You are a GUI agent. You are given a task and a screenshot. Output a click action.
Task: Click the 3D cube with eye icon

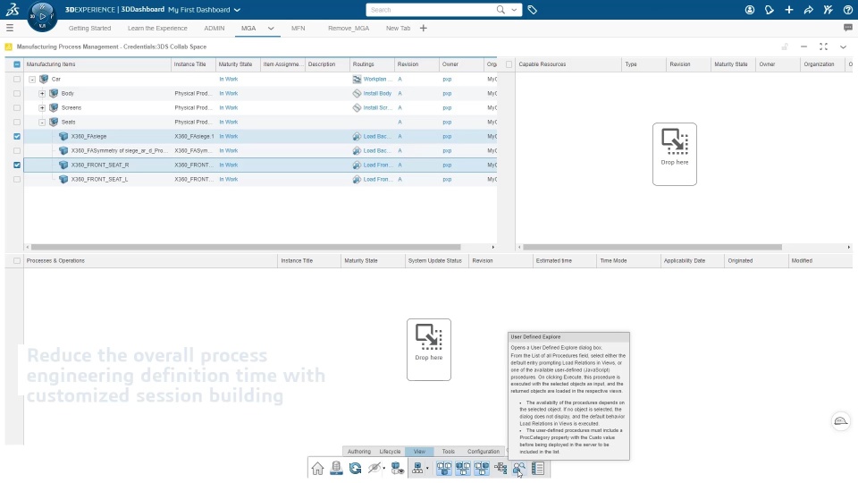click(397, 468)
